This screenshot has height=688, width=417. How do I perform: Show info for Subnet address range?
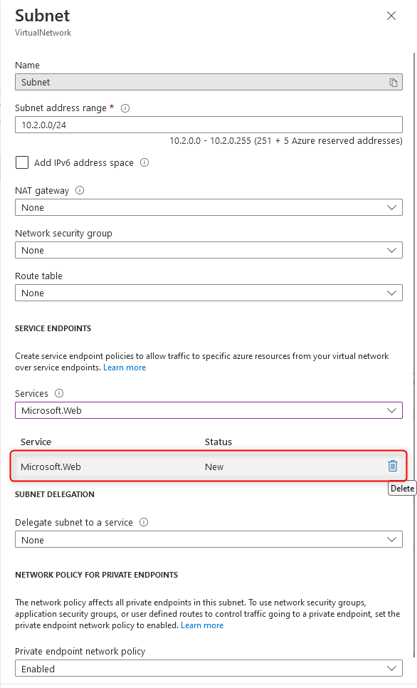coord(125,108)
